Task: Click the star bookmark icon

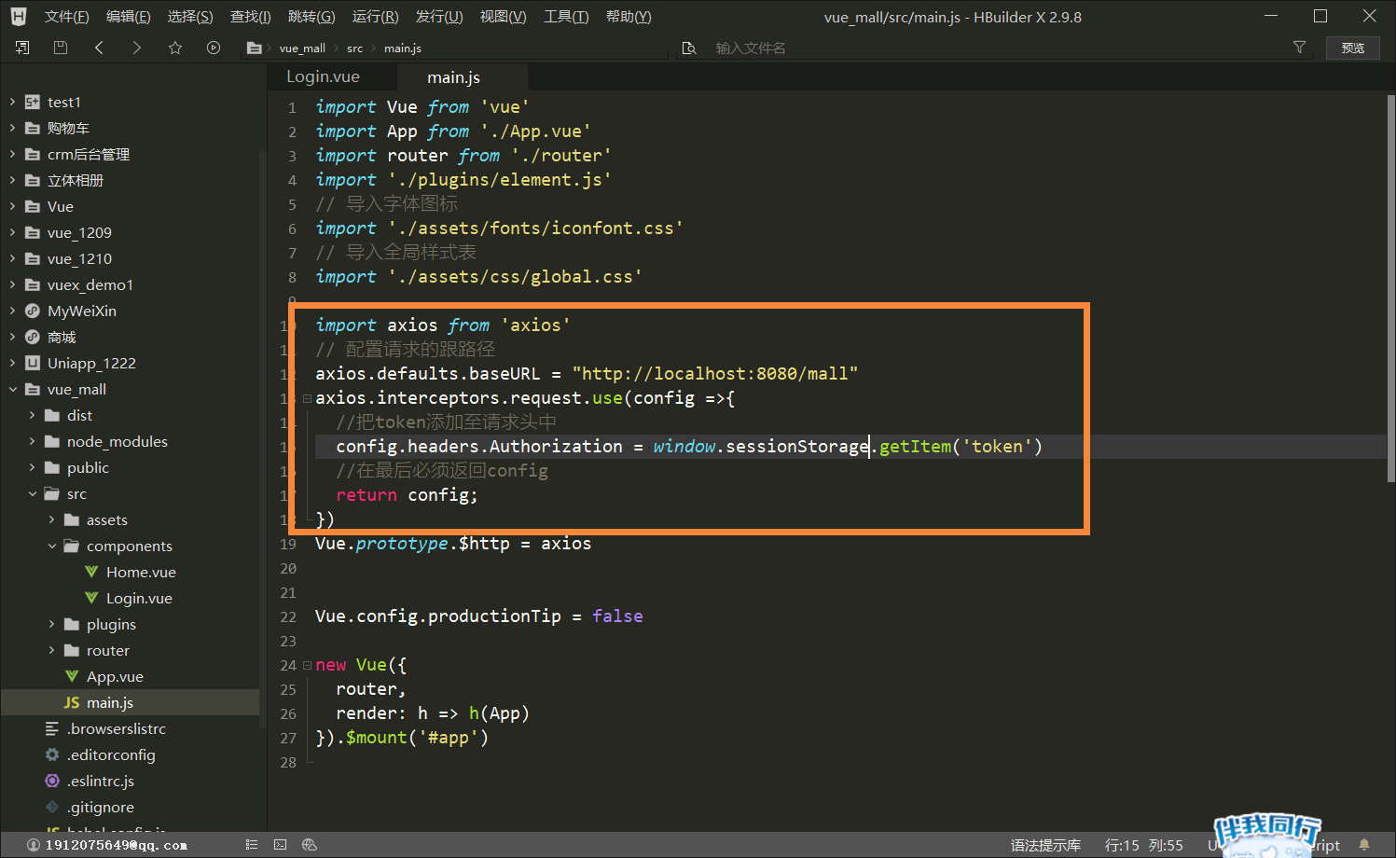Action: pos(175,48)
